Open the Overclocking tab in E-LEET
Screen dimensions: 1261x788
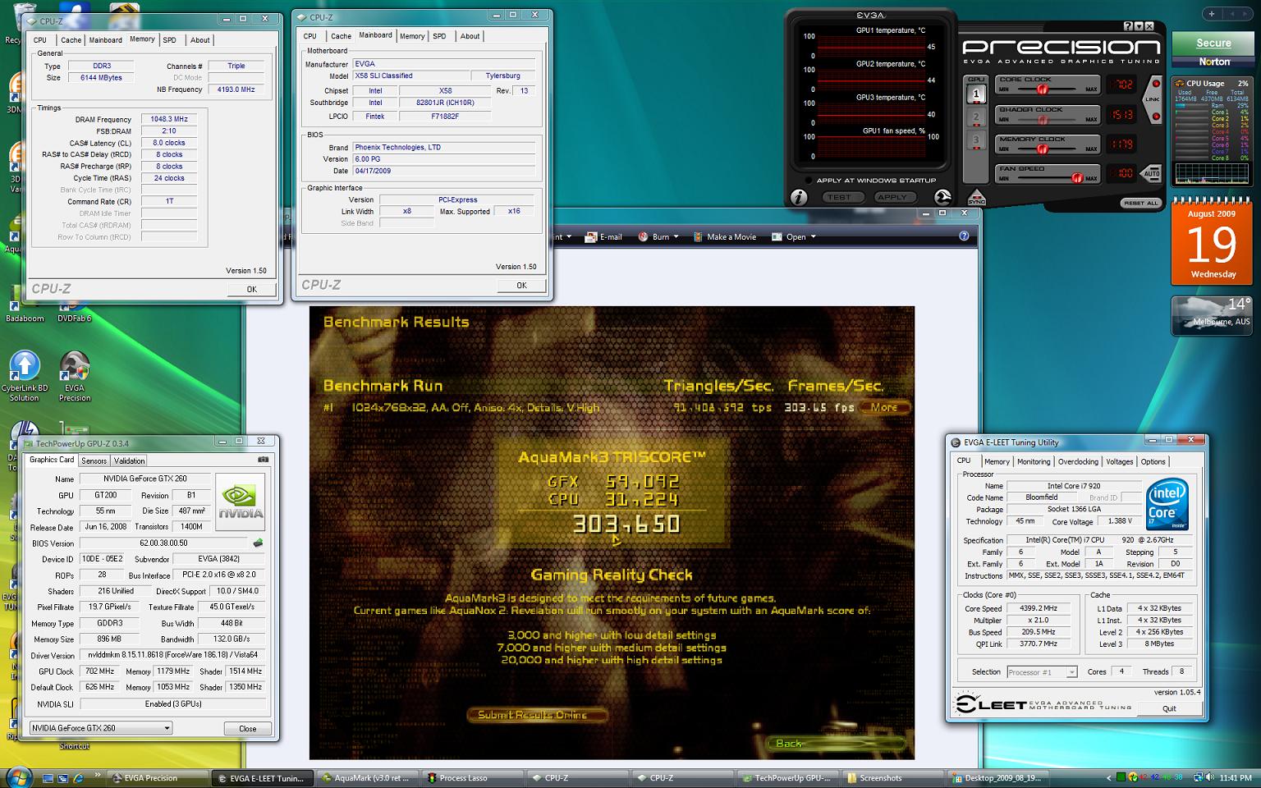point(1078,461)
